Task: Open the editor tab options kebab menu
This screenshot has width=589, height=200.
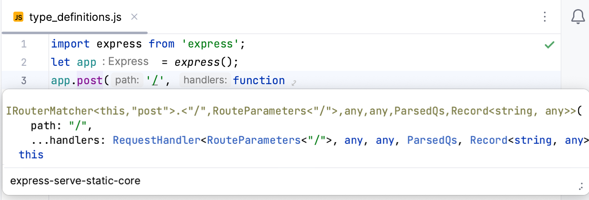Action: [544, 17]
